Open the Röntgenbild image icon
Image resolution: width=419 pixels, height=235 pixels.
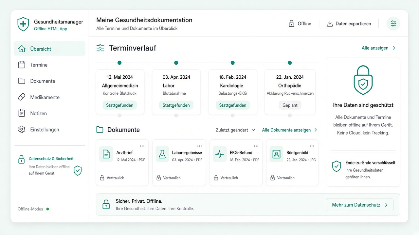pyautogui.click(x=276, y=154)
